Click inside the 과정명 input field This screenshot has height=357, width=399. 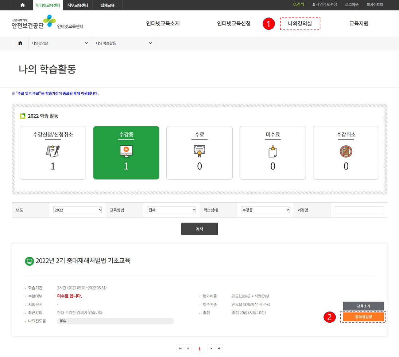(x=359, y=209)
